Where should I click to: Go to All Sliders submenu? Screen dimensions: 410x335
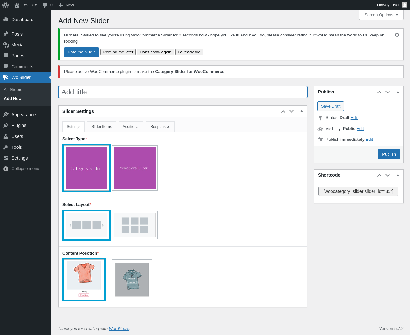[x=13, y=90]
